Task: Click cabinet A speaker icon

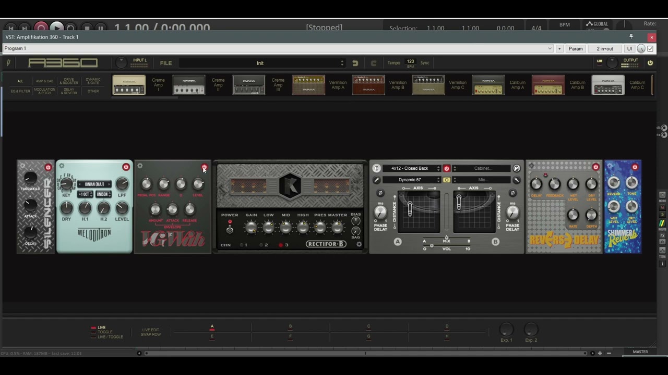Action: [x=376, y=168]
